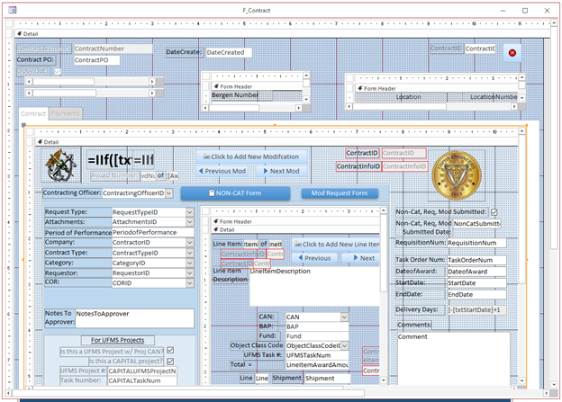Screen dimensions: 562x402
Task: Click the bottom horizontal scrollbar of design window
Action: click(x=276, y=393)
